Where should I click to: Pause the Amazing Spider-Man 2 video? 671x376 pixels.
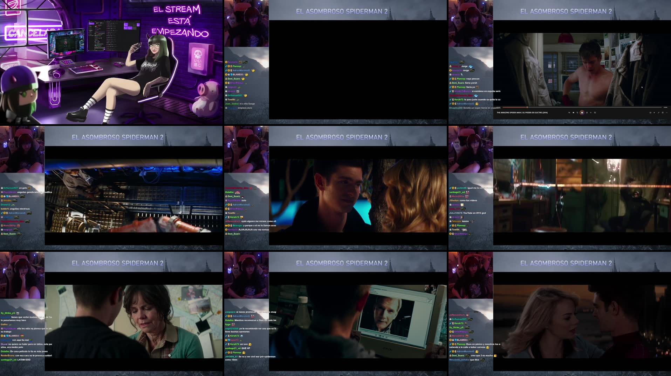pos(582,113)
